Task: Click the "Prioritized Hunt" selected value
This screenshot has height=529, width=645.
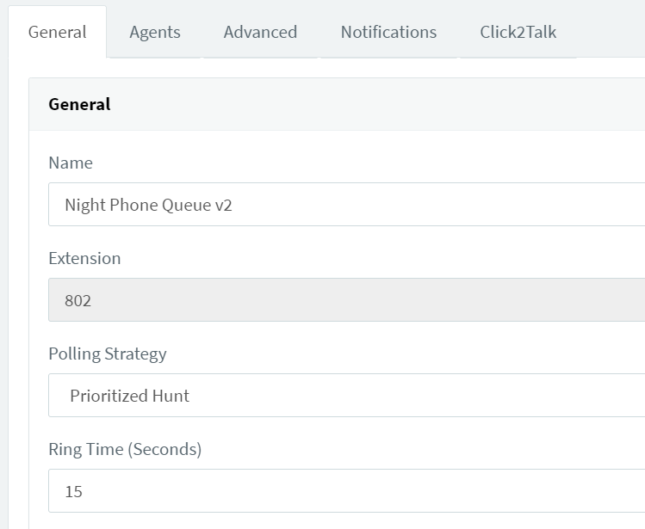Action: point(130,396)
